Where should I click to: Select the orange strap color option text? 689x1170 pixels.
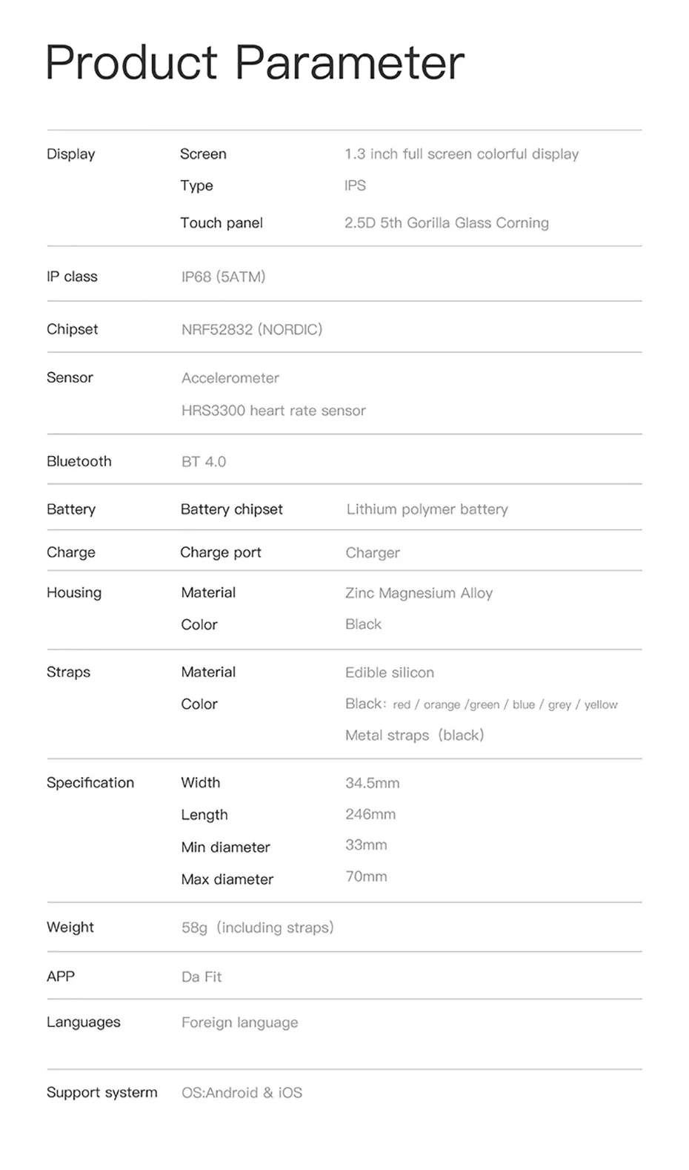(442, 705)
